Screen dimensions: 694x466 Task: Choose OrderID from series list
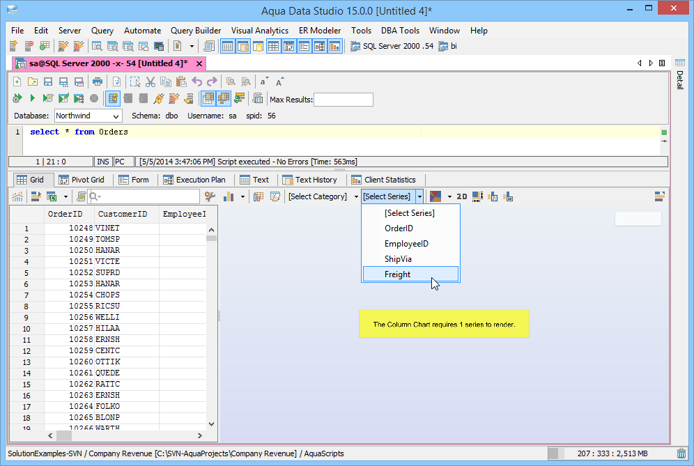pyautogui.click(x=410, y=228)
